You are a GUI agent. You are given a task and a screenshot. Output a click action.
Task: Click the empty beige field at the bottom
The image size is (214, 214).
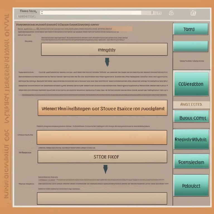pyautogui.click(x=102, y=198)
